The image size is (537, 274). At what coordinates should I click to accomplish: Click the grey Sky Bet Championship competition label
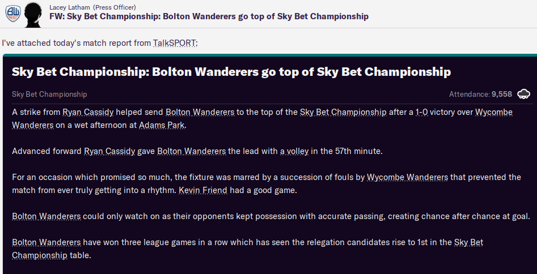click(x=49, y=94)
